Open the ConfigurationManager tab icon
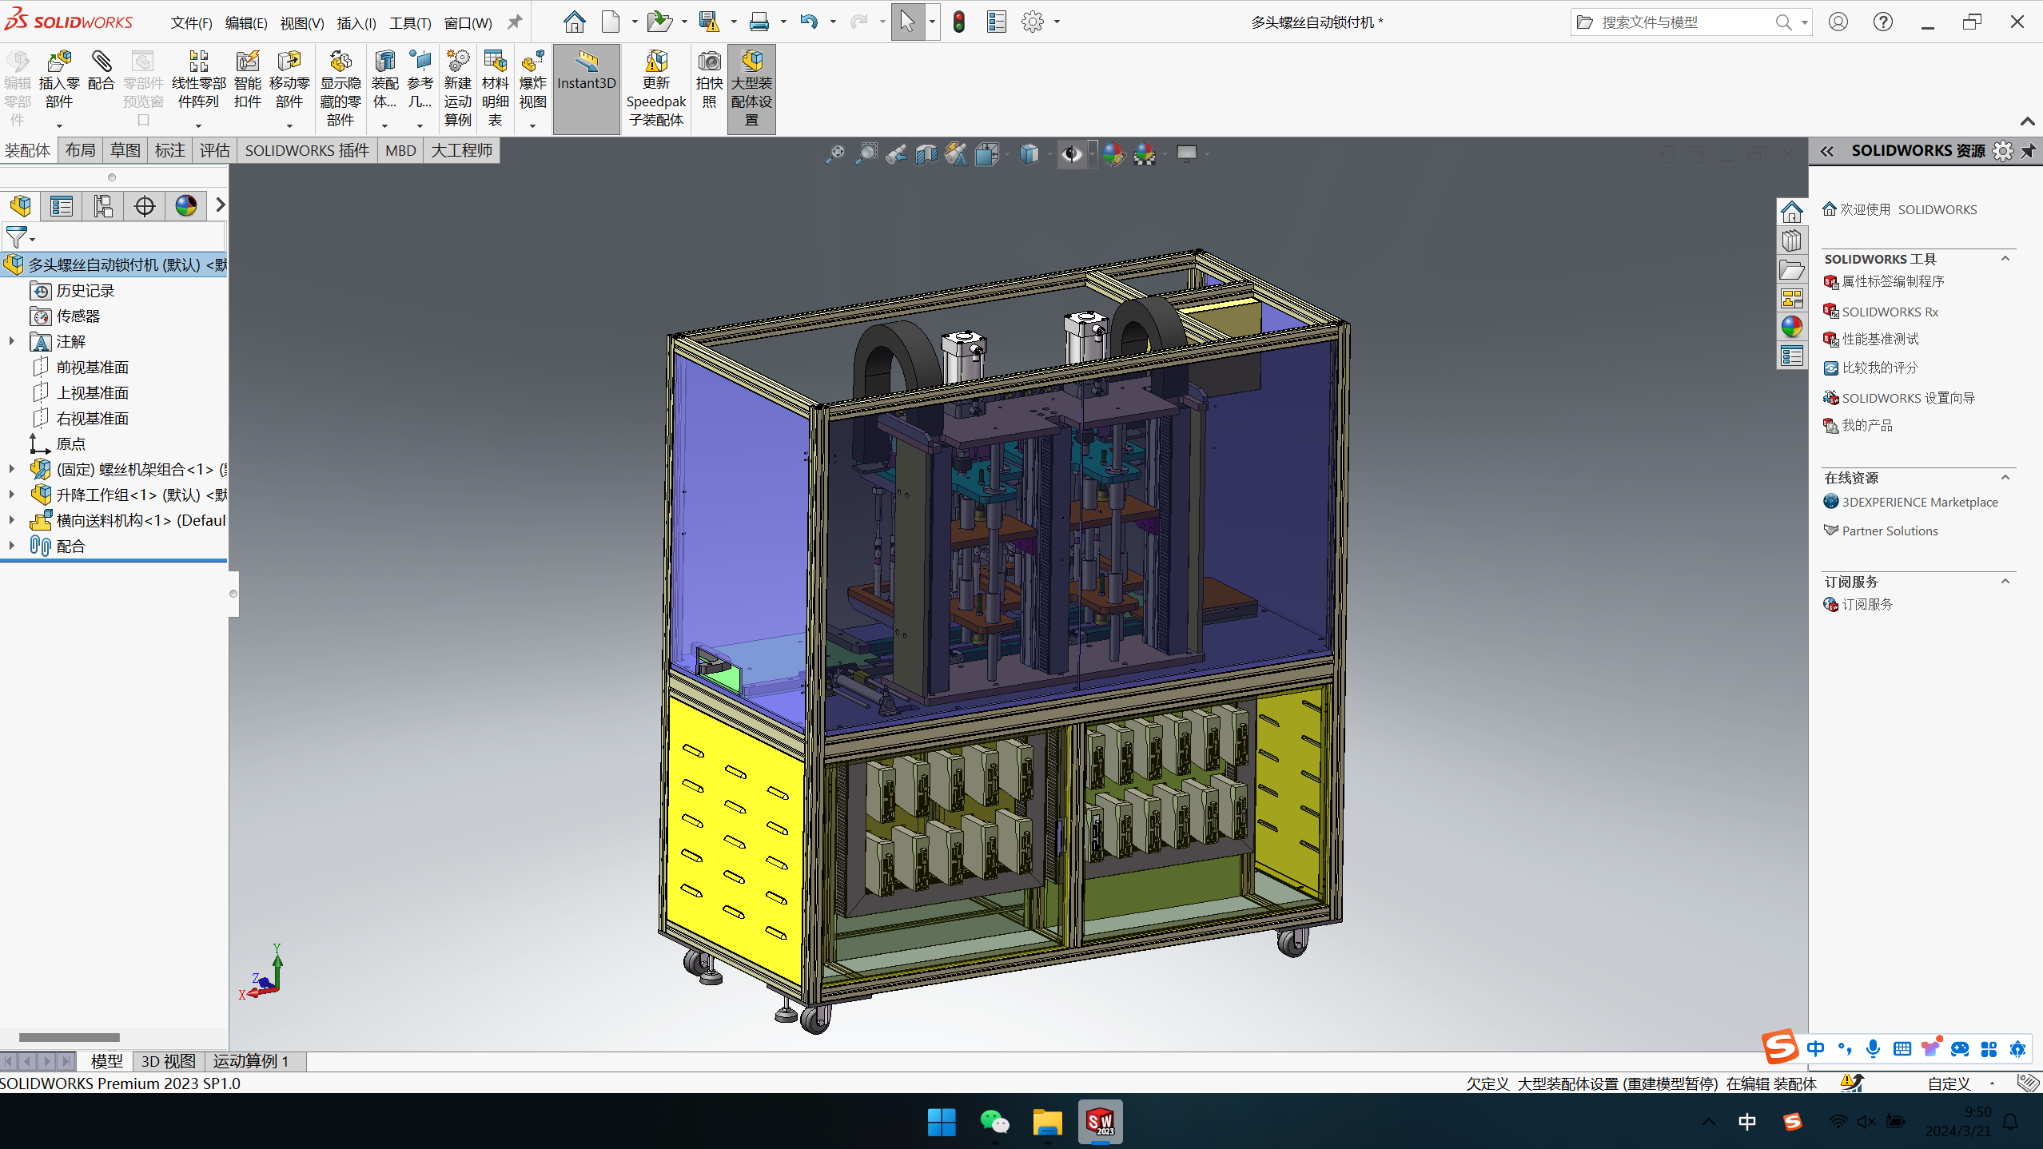Image resolution: width=2043 pixels, height=1149 pixels. (x=103, y=206)
